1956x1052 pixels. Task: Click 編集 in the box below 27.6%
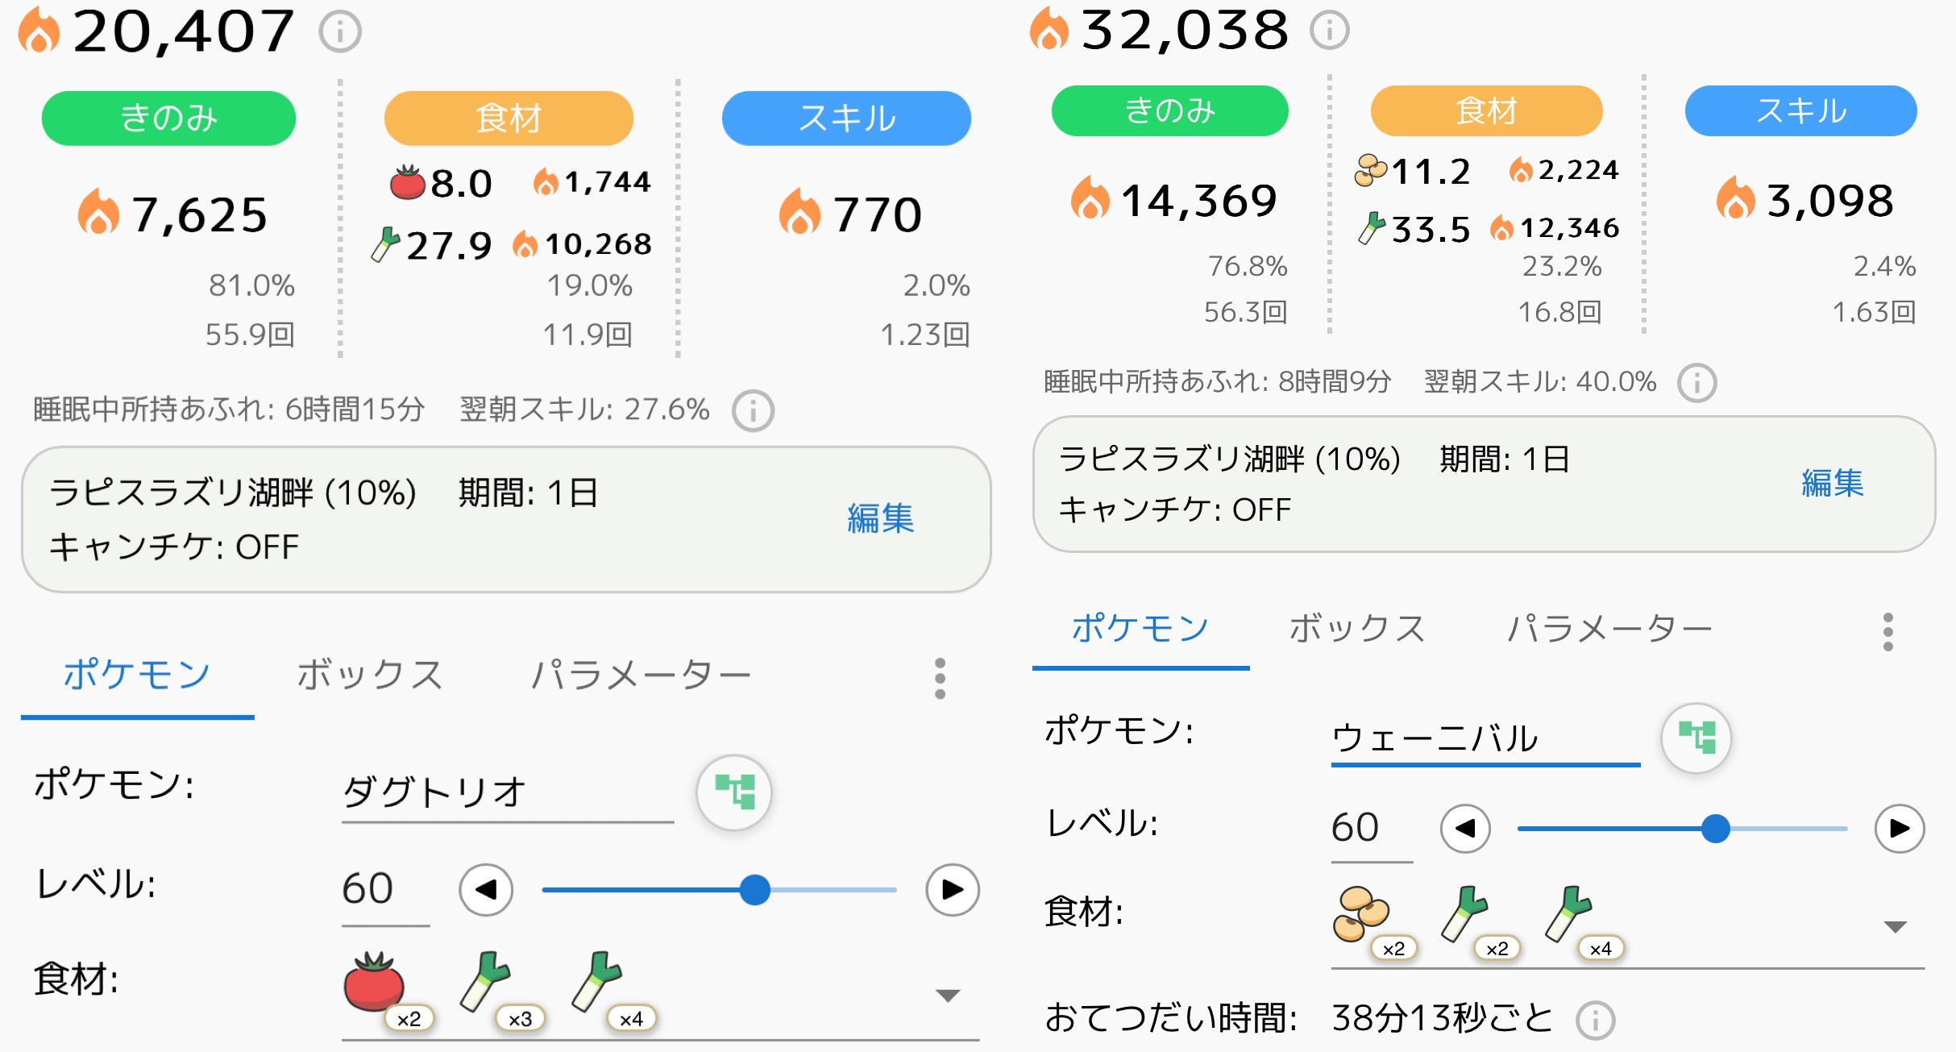(x=880, y=518)
